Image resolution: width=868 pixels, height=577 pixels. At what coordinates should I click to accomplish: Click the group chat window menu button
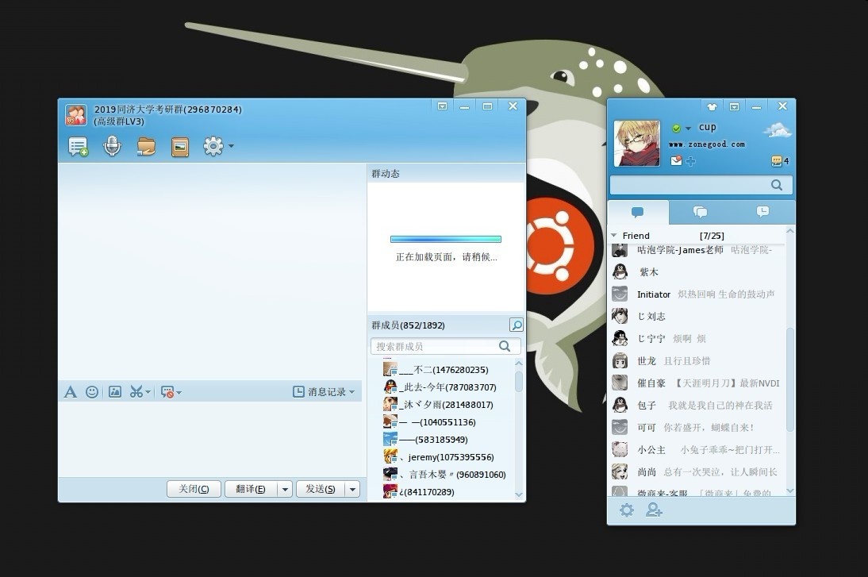[442, 106]
